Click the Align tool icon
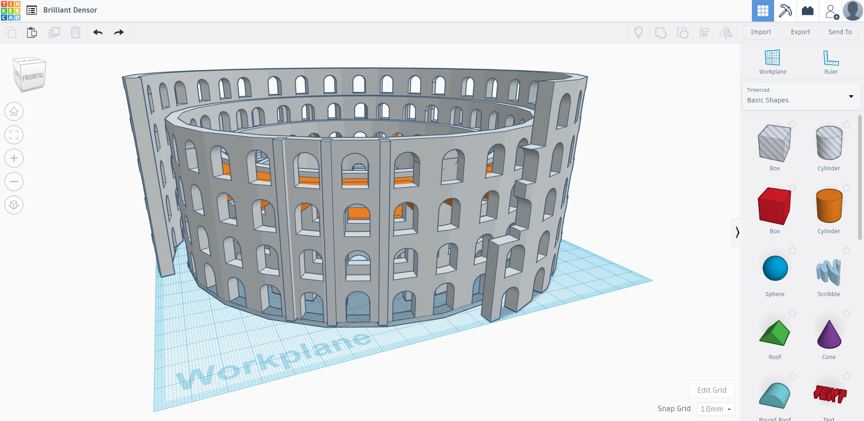The image size is (864, 421). pyautogui.click(x=705, y=32)
